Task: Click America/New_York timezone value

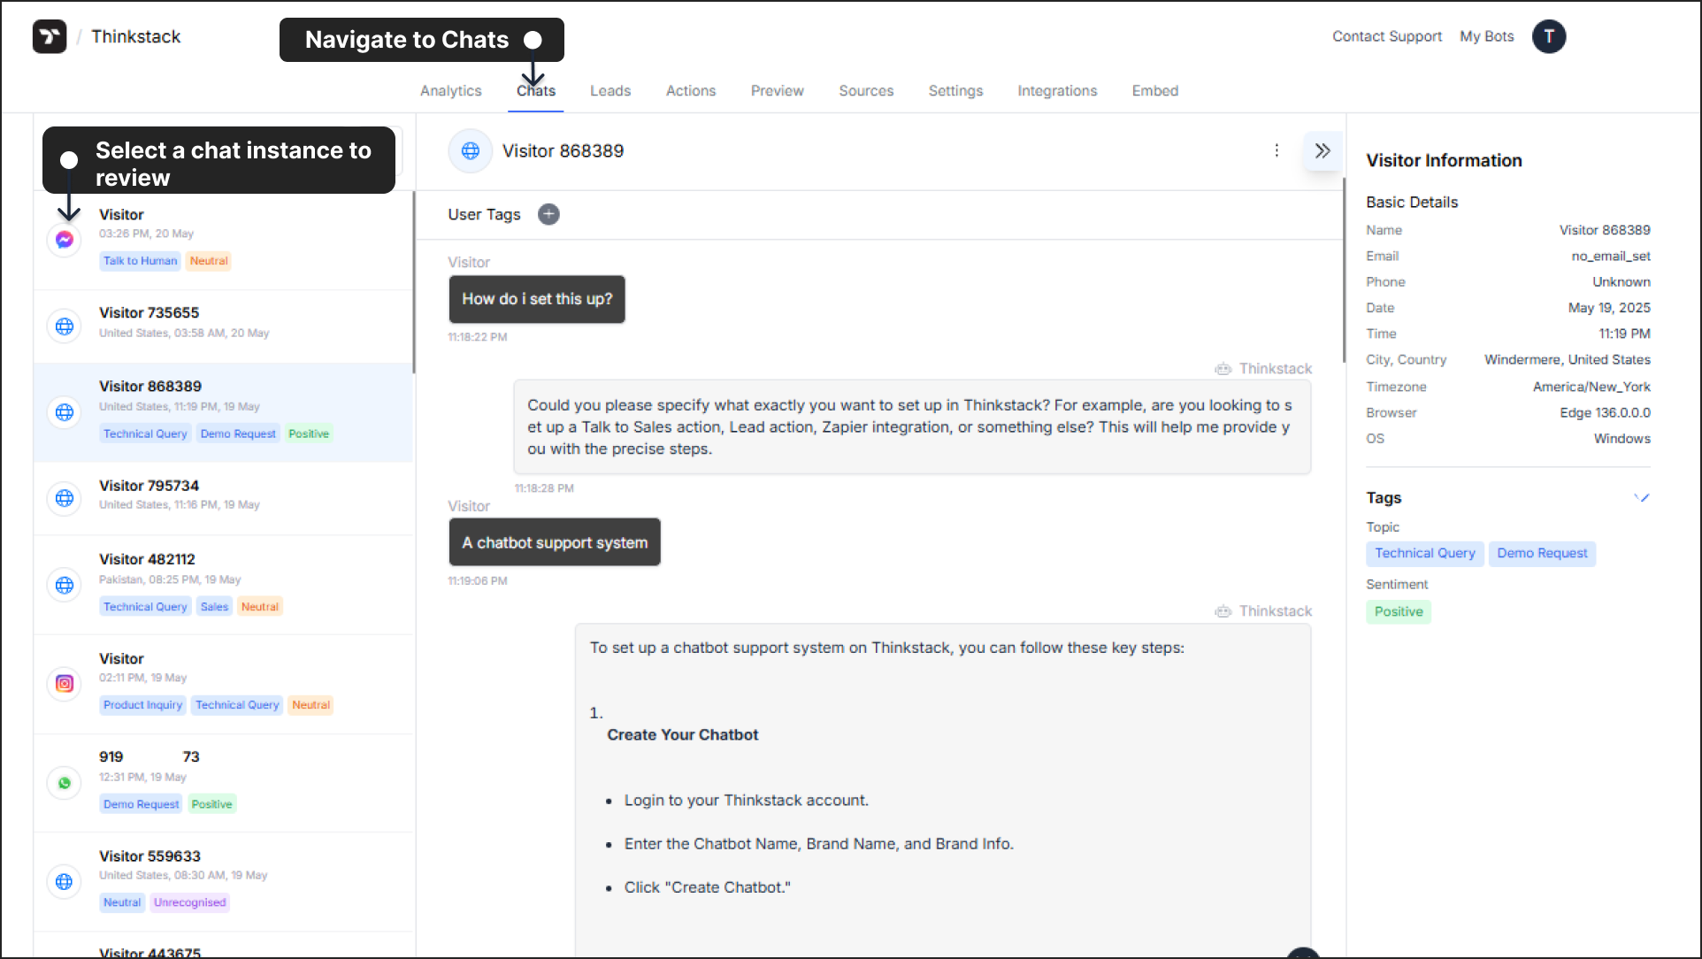Action: click(1591, 387)
